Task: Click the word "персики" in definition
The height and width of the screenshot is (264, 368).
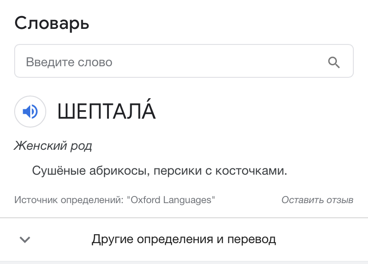Action: [178, 171]
